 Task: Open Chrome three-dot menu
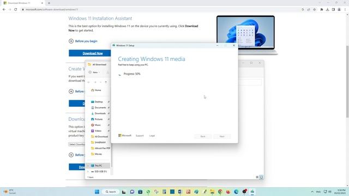pos(345,10)
